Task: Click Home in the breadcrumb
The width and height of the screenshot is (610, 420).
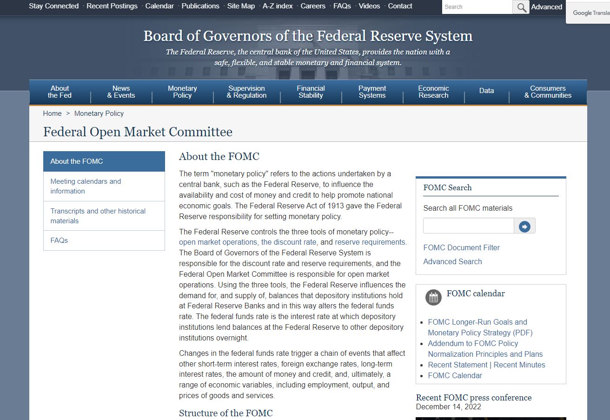Action: coord(52,113)
